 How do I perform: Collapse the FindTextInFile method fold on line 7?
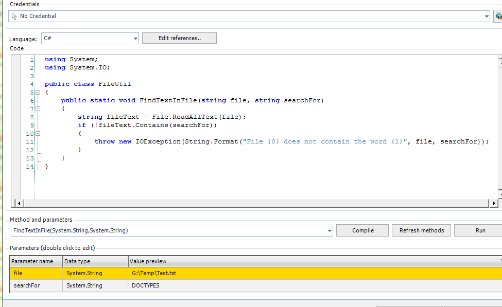38,109
